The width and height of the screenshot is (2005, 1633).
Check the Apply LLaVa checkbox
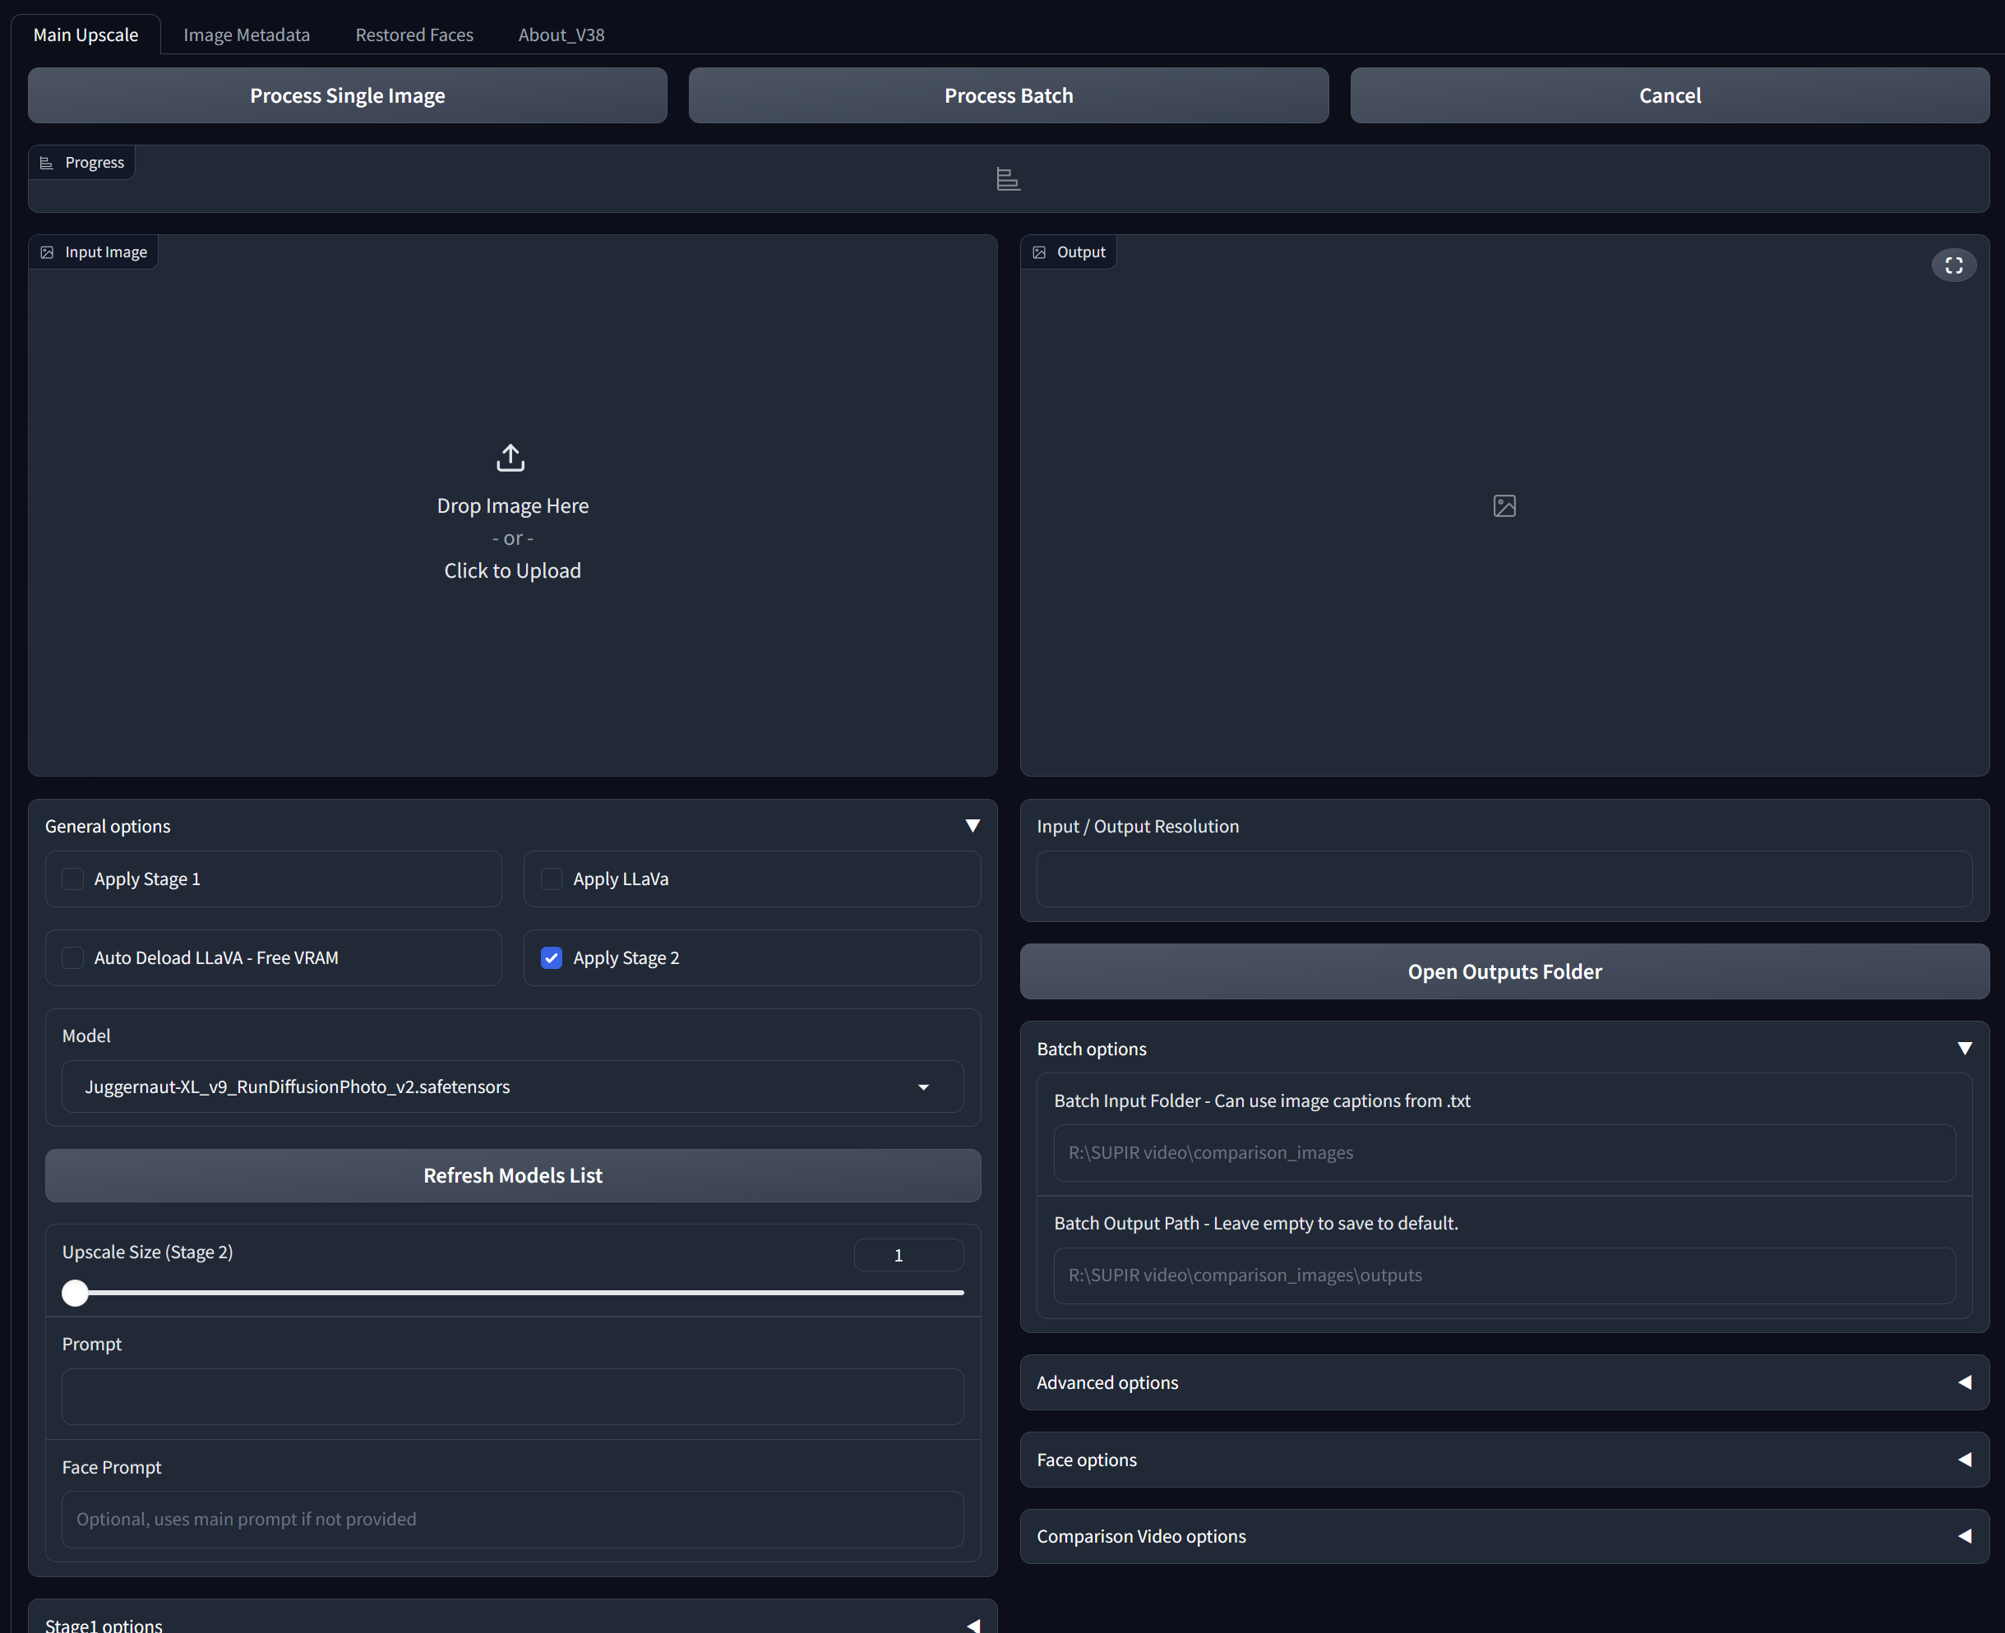552,879
